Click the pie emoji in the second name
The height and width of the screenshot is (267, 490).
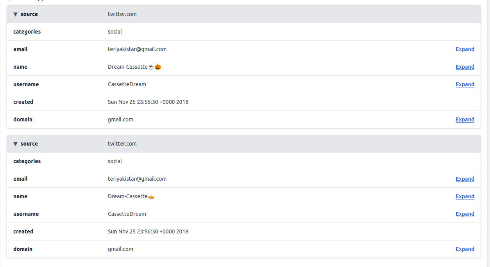(x=151, y=196)
